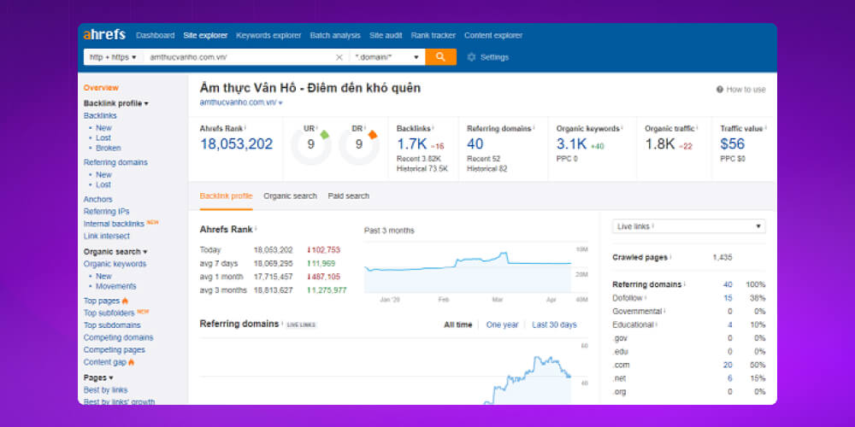Click the Traffic value $56
Screen dimensions: 855x427
click(x=733, y=144)
